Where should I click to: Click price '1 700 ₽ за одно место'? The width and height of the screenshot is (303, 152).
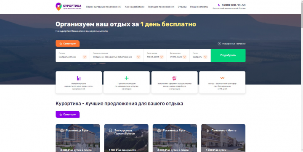click(122, 150)
